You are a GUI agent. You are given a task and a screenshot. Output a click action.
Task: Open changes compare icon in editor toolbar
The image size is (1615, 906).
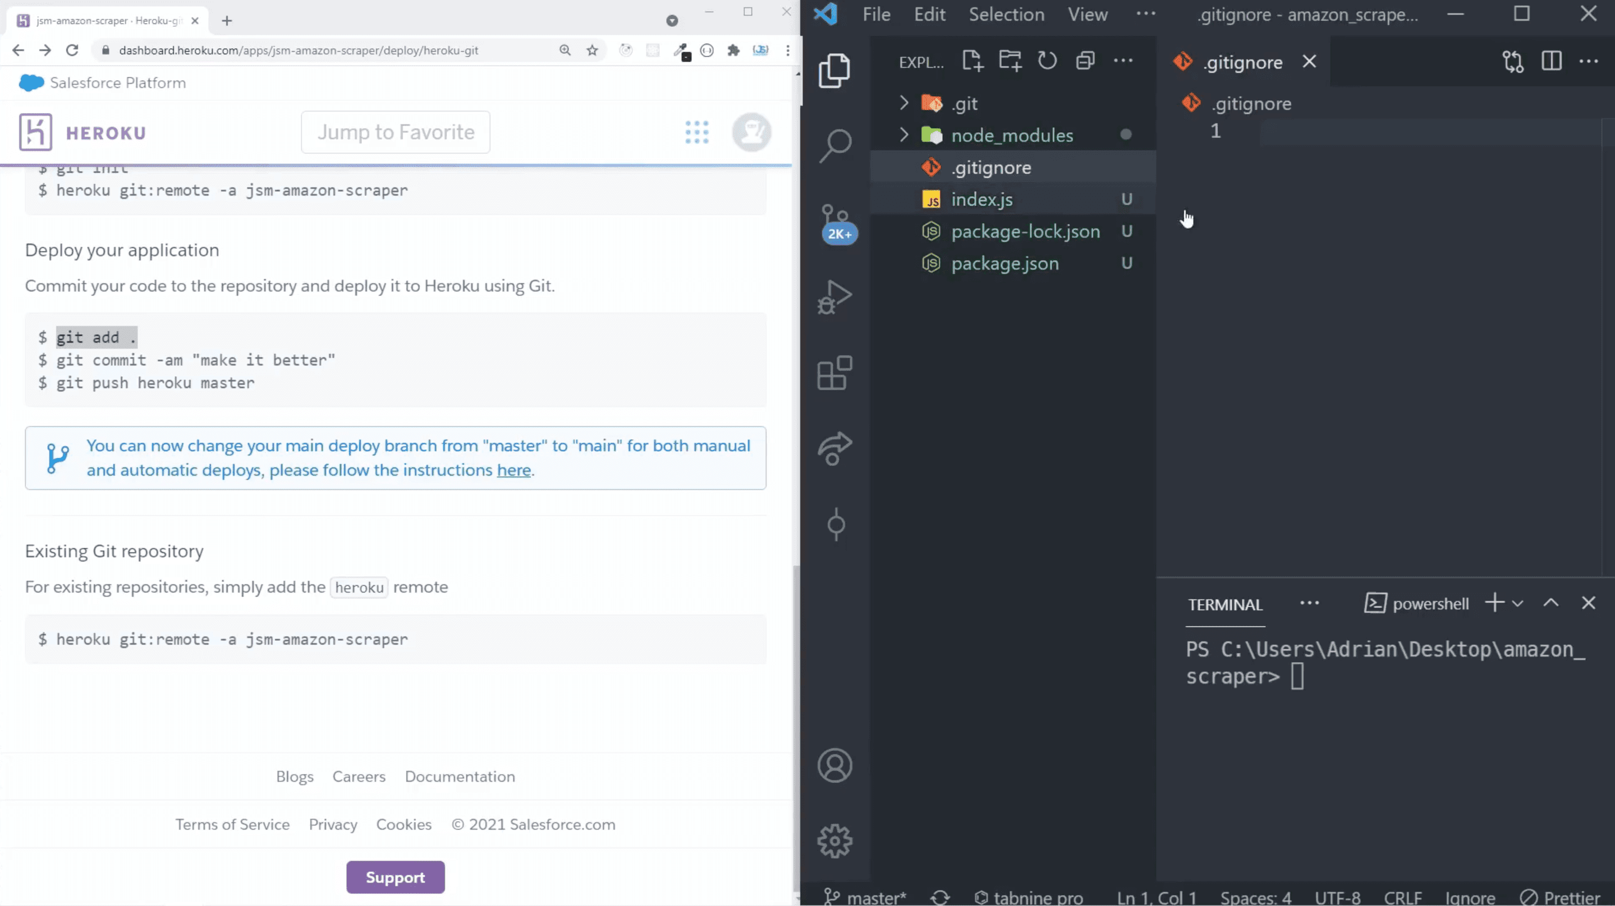click(1513, 62)
